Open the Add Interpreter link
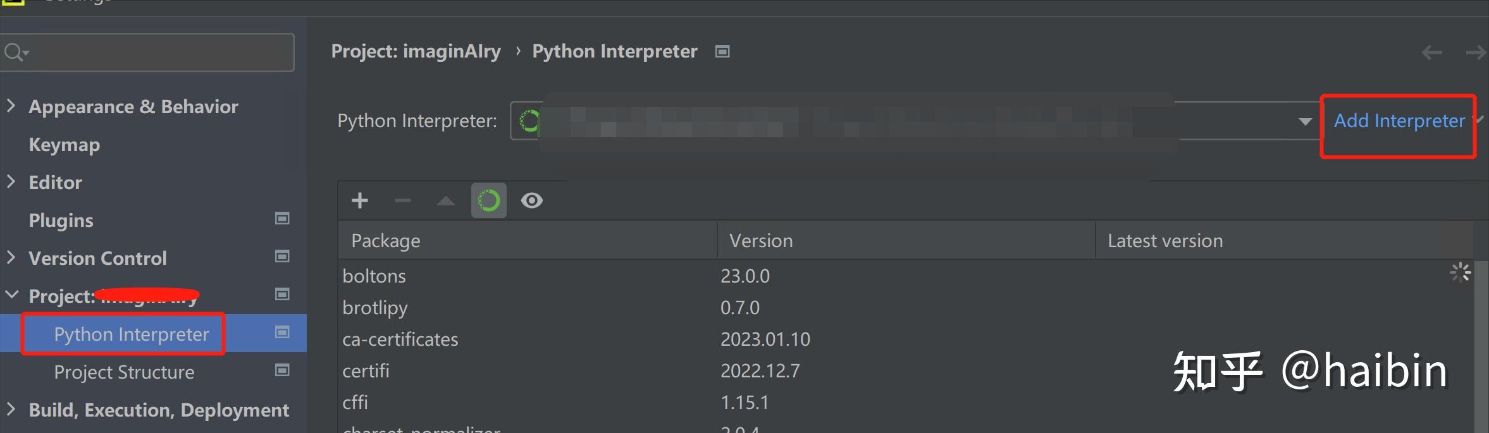This screenshot has width=1489, height=433. [1399, 121]
